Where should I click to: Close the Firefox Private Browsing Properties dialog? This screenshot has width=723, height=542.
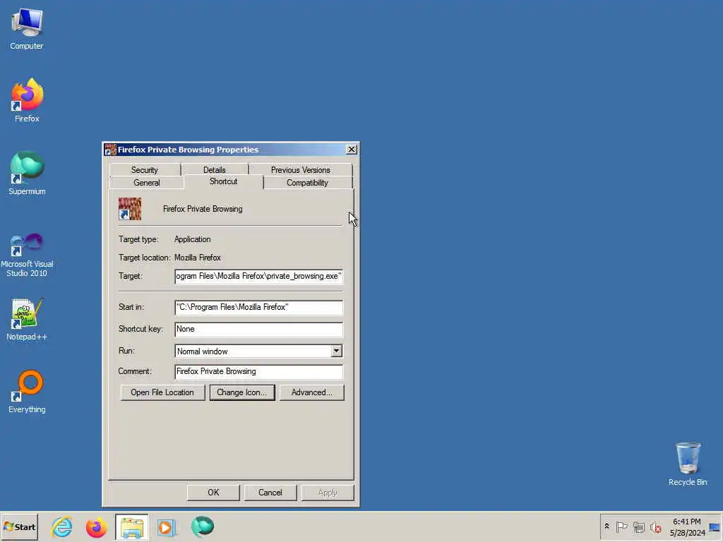click(x=352, y=150)
